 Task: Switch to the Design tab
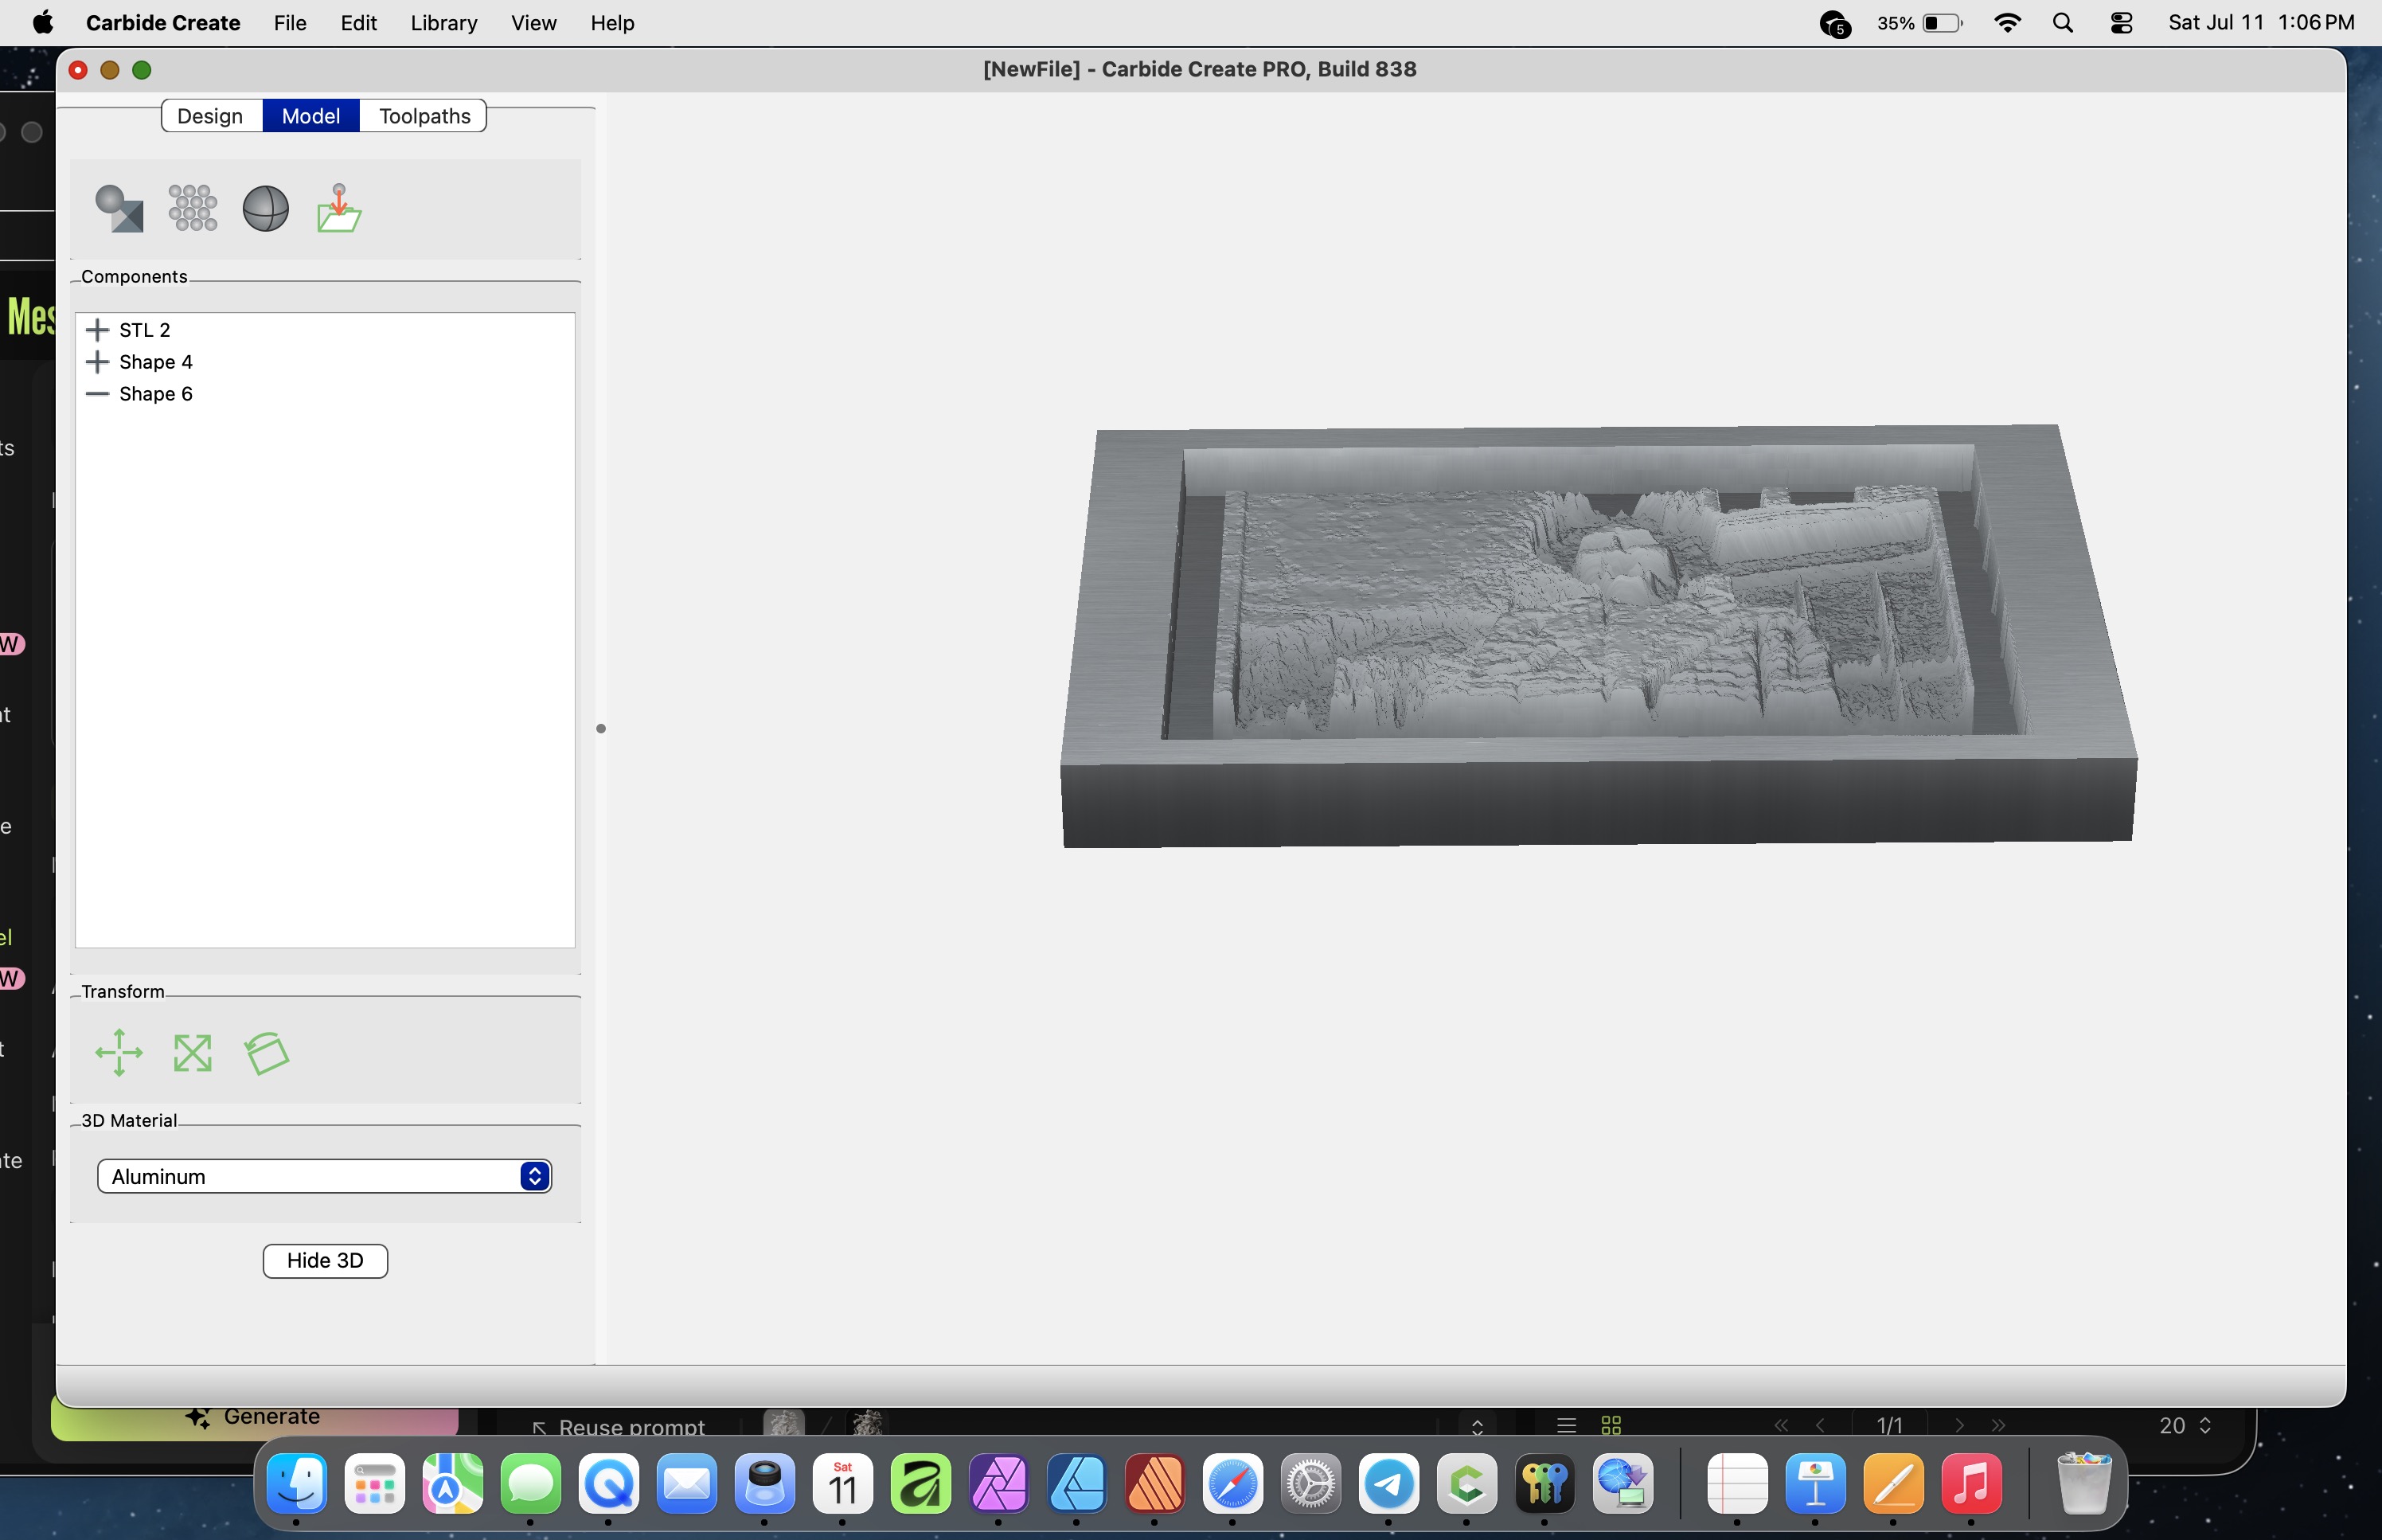click(211, 116)
